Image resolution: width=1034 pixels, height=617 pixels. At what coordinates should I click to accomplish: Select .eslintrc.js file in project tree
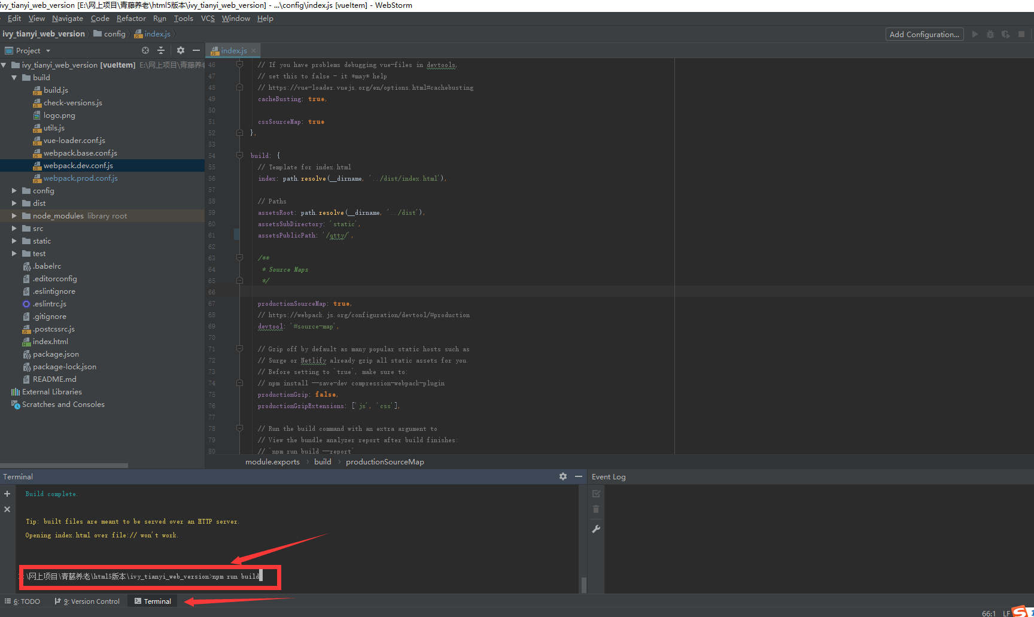pyautogui.click(x=49, y=304)
